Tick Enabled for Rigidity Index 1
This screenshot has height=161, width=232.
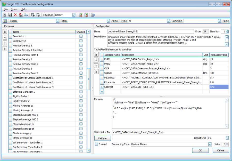coord(81,96)
